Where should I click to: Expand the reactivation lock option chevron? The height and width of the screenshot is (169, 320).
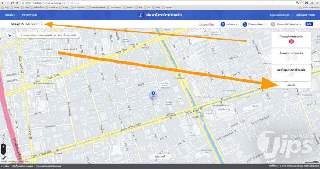(300, 25)
